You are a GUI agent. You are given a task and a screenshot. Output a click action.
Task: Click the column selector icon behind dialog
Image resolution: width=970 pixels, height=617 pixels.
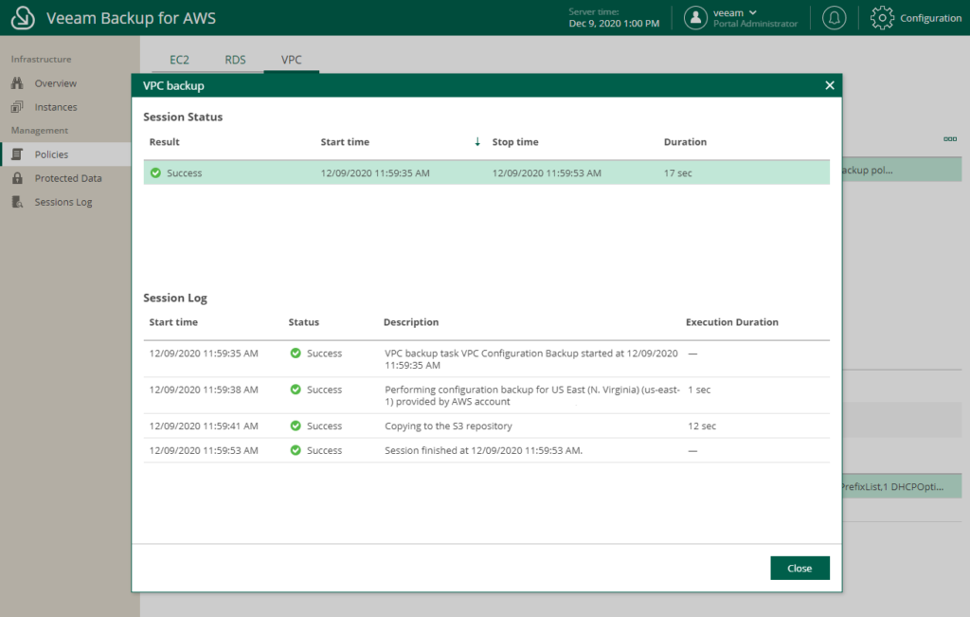(x=950, y=139)
